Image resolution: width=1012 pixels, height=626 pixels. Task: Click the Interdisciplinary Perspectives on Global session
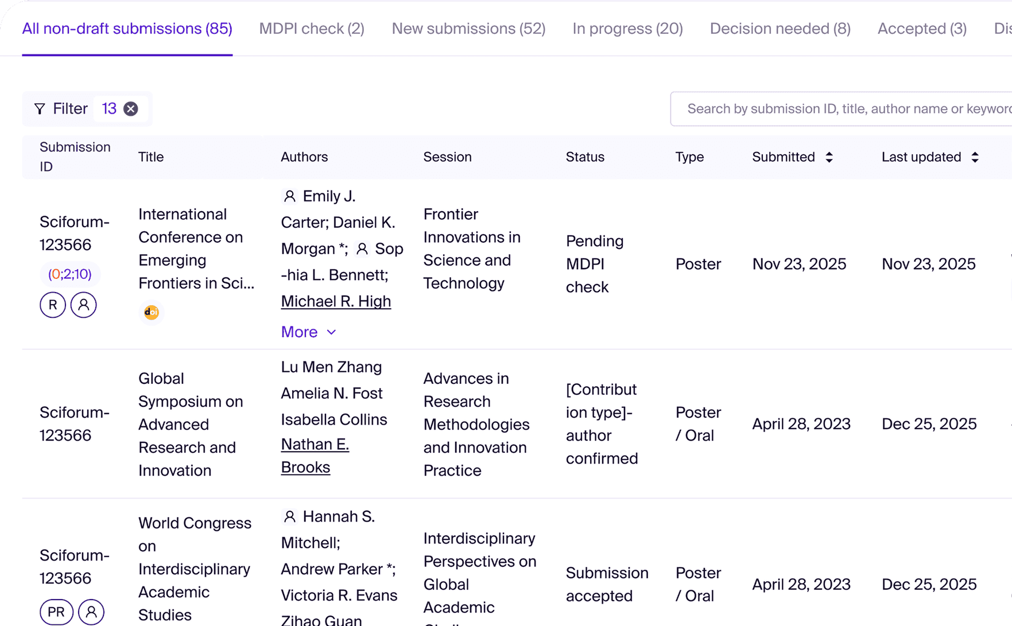tap(480, 580)
